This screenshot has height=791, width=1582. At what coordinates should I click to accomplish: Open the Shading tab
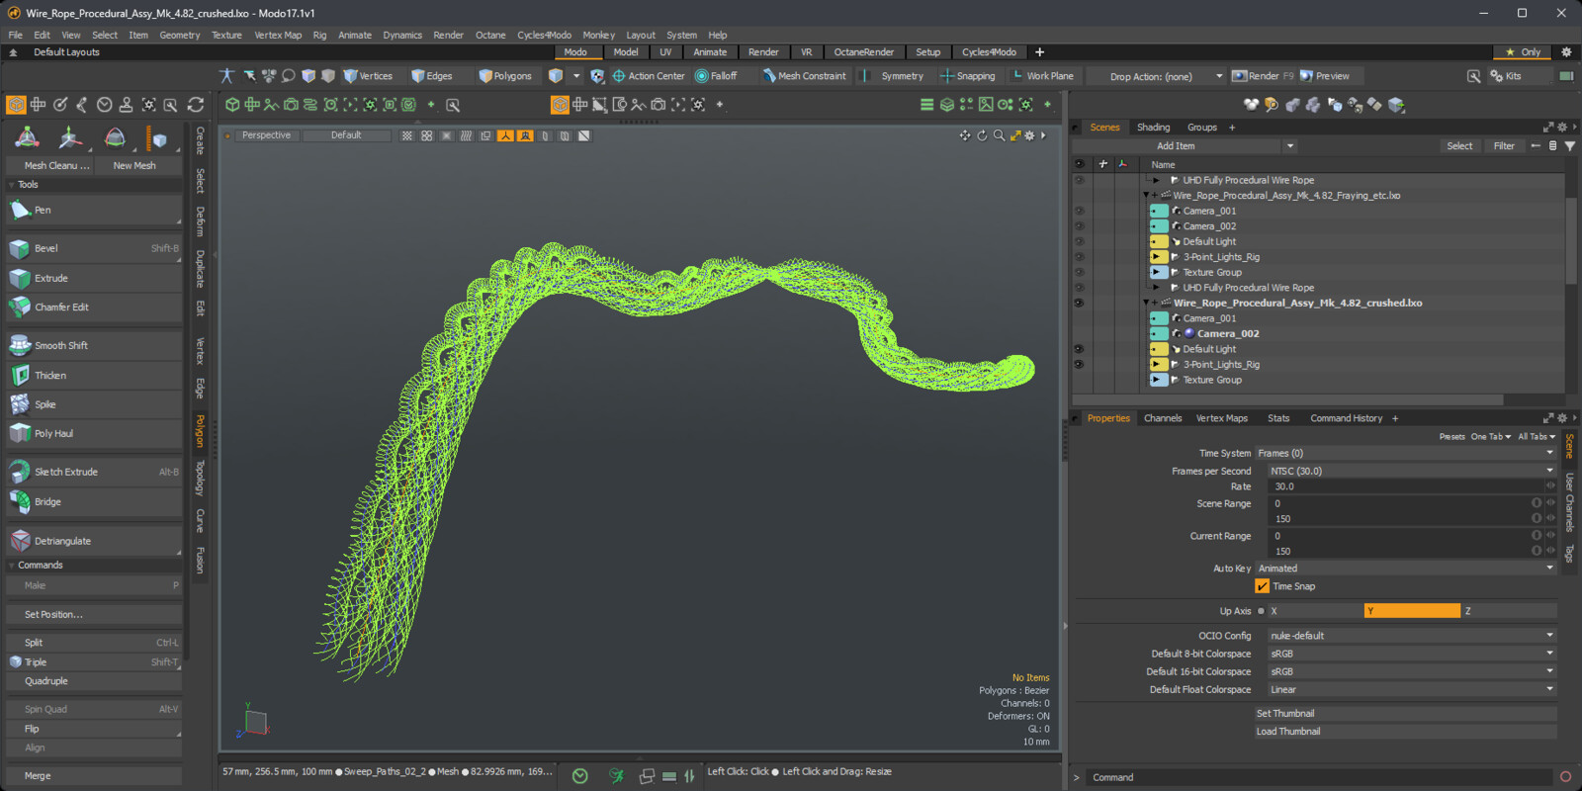1153,128
